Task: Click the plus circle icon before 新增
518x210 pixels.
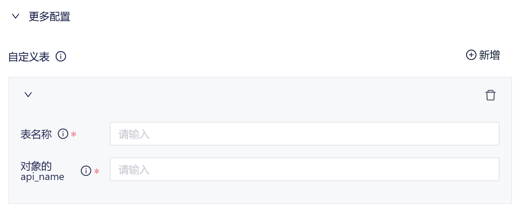Action: (x=471, y=55)
